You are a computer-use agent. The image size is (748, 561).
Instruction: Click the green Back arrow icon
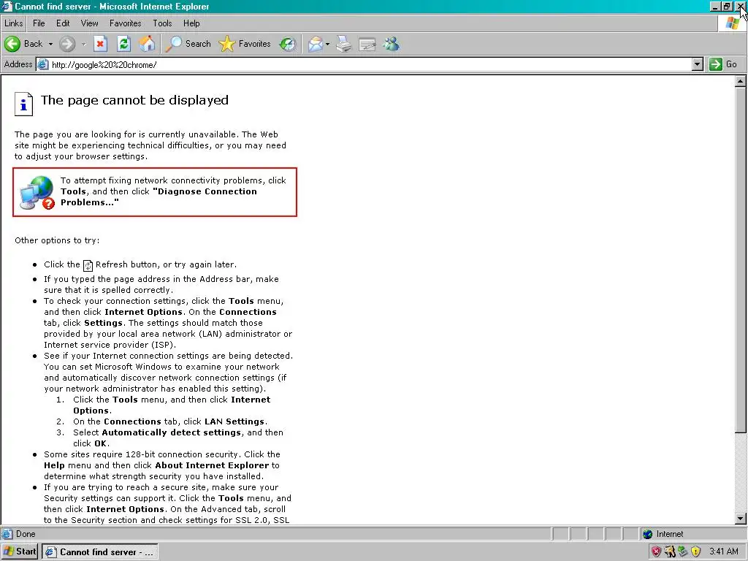point(12,44)
